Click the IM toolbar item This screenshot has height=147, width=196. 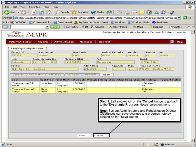pyautogui.click(x=85, y=27)
